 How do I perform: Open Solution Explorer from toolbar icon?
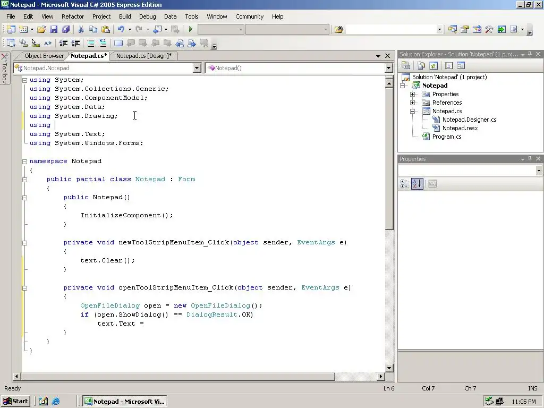tap(452, 30)
